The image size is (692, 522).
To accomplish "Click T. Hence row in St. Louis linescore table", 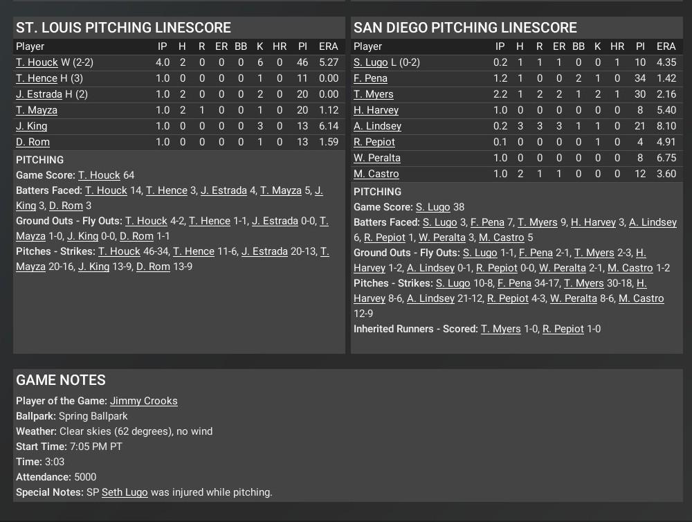I will pos(37,78).
